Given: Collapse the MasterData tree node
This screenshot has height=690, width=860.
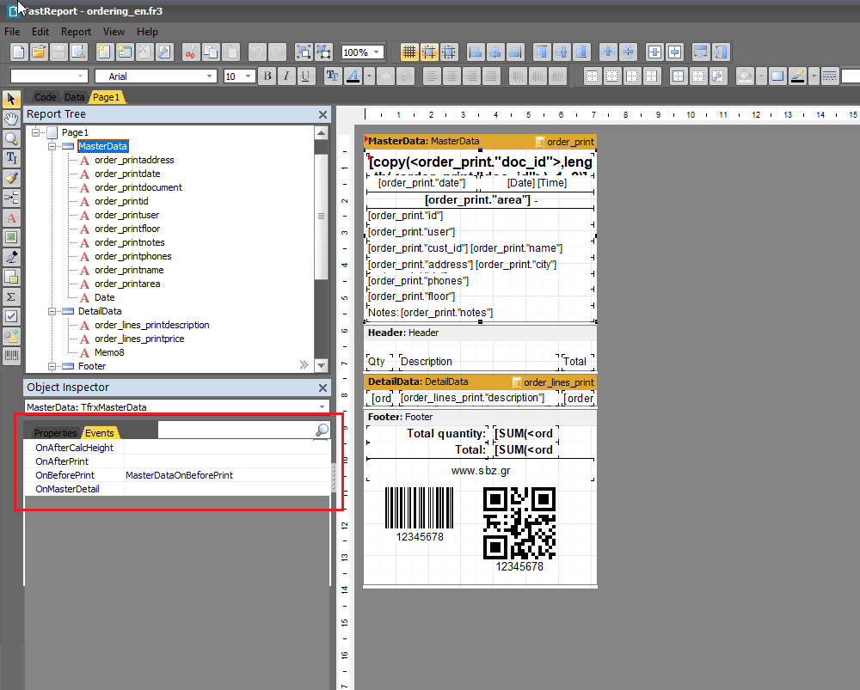Looking at the screenshot, I should pyautogui.click(x=52, y=146).
